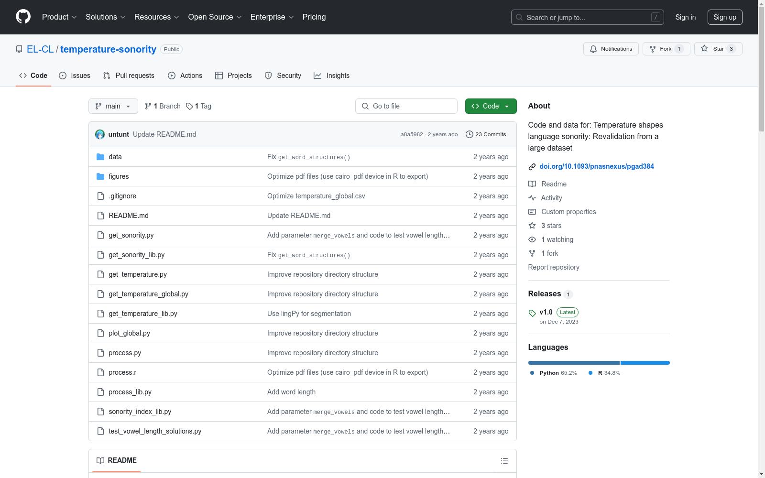Screen dimensions: 765x478
Task: Open the get_sonority.py file
Action: 131,235
